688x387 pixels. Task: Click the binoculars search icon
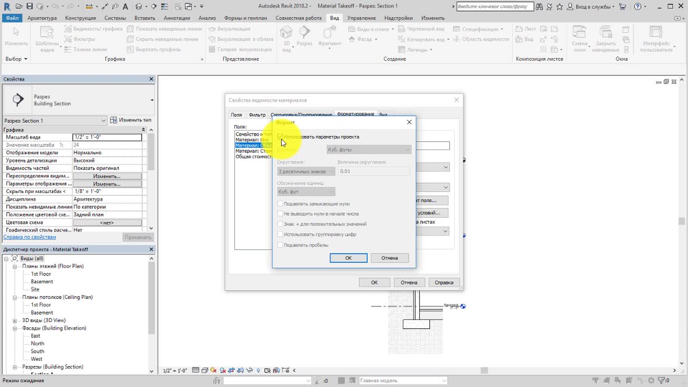click(x=539, y=6)
